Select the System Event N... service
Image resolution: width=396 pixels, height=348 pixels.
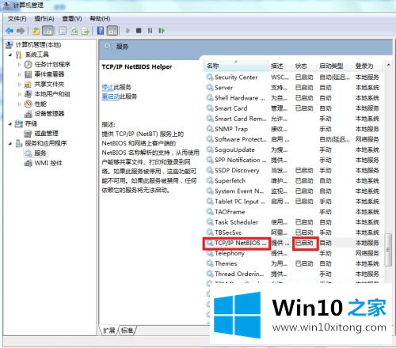click(x=239, y=191)
